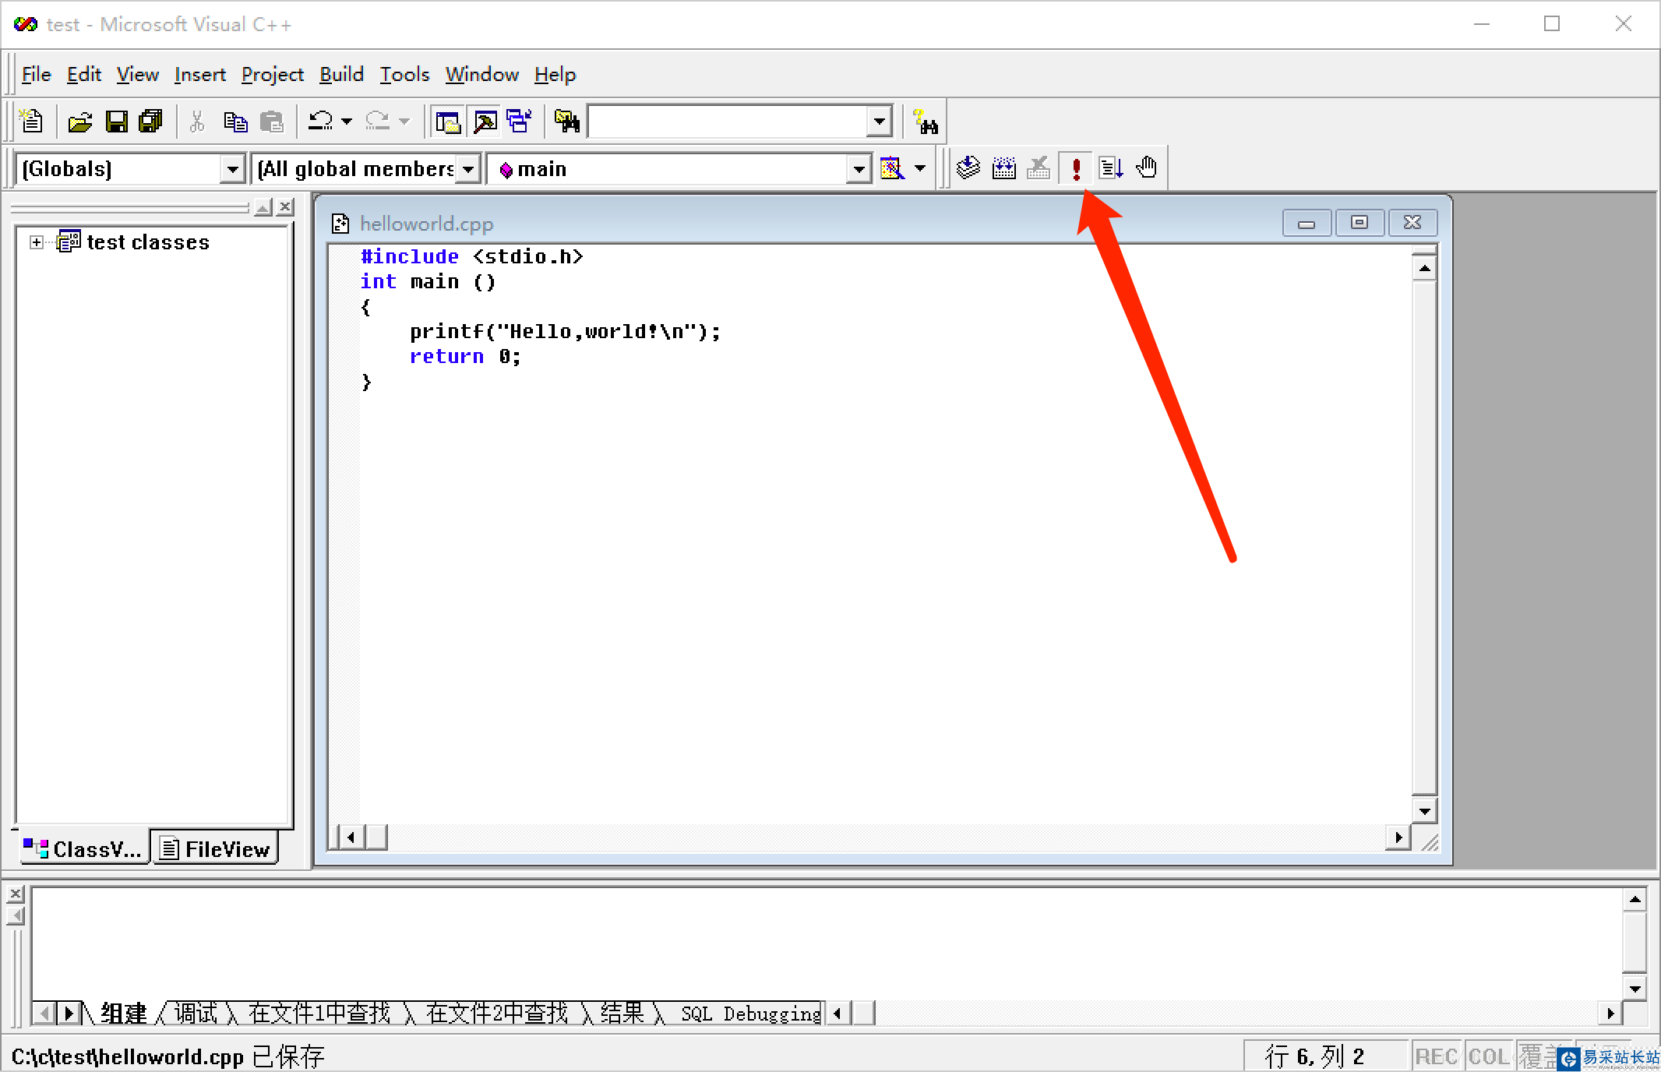Select the 调试 output tab
This screenshot has width=1661, height=1072.
tap(196, 1013)
